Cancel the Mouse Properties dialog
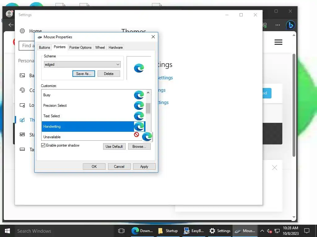The width and height of the screenshot is (317, 237). (x=119, y=166)
